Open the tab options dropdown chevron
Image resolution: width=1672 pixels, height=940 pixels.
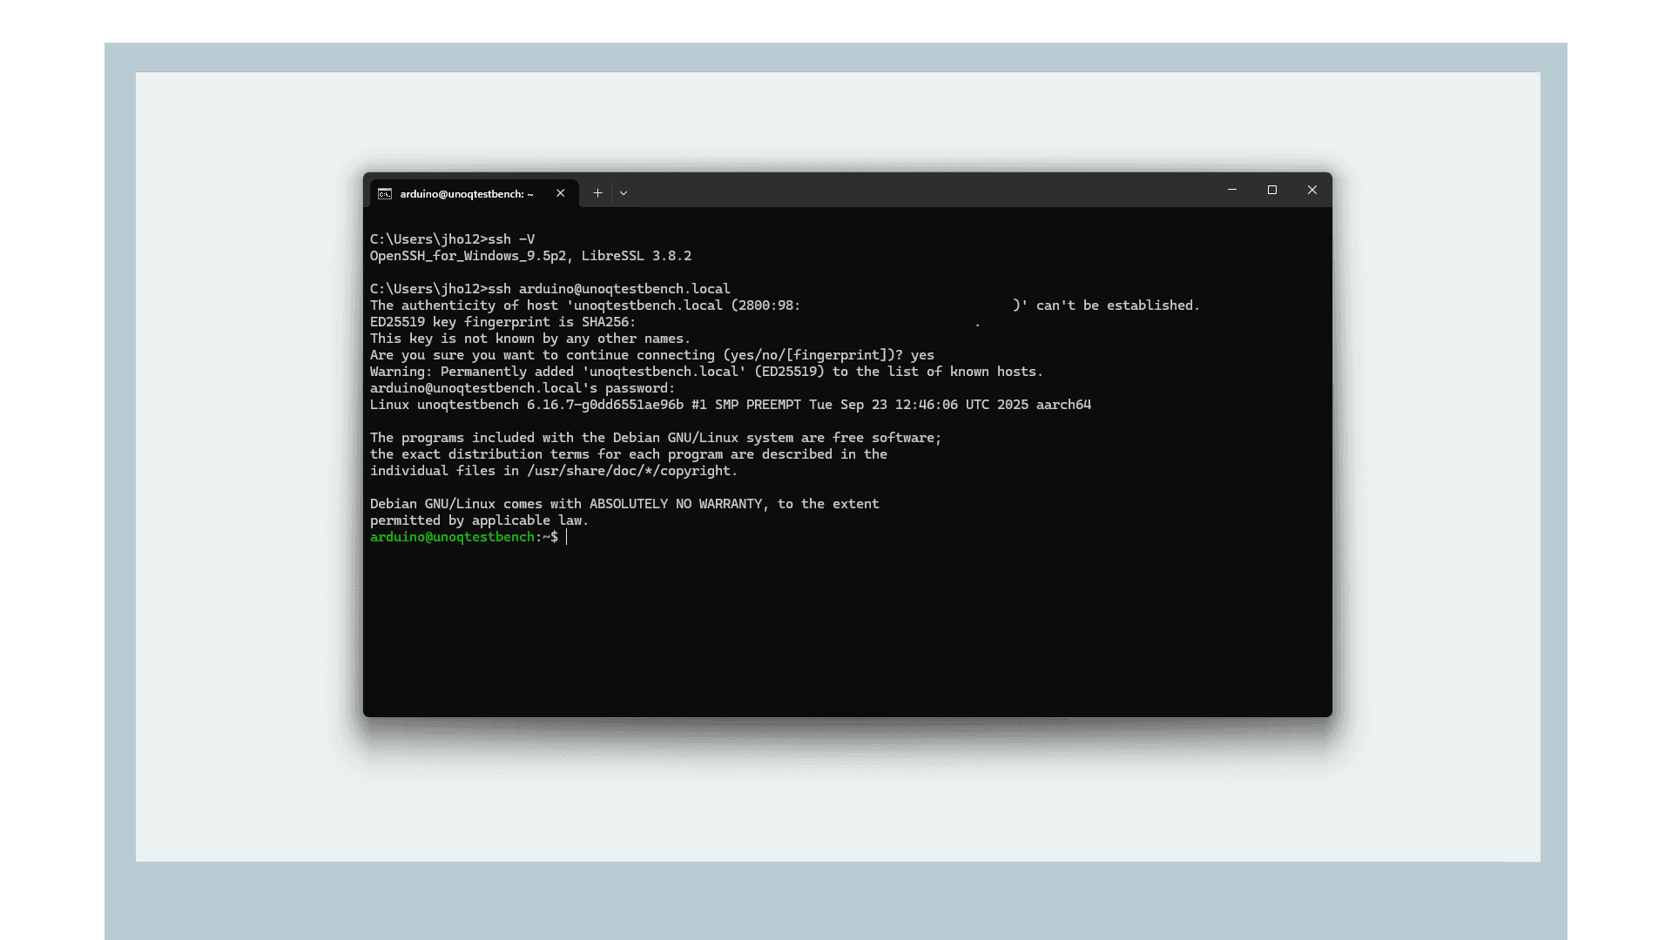point(624,193)
